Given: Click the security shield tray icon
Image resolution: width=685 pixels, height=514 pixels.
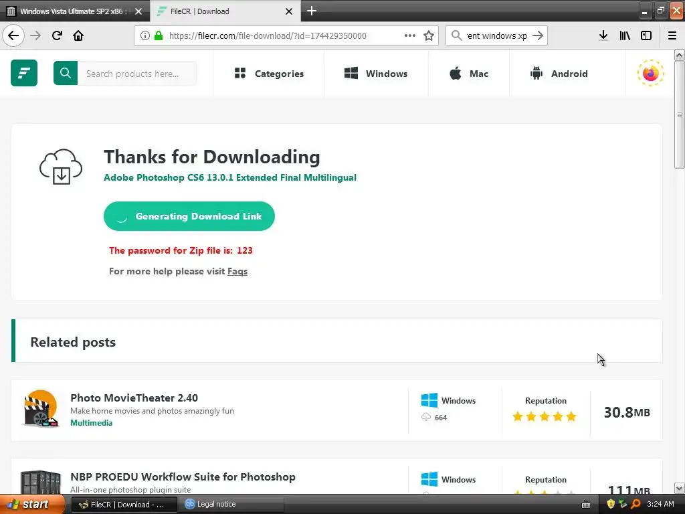Looking at the screenshot, I should [610, 505].
